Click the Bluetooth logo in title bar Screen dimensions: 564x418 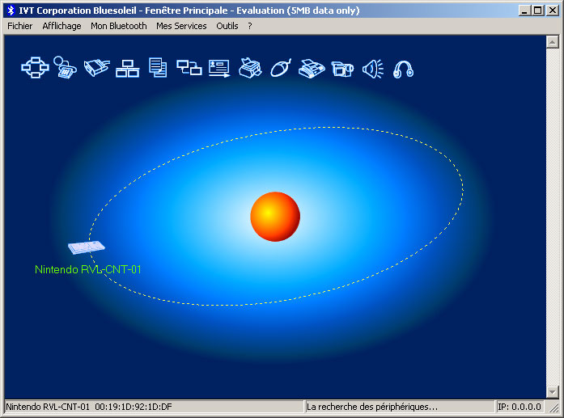11,11
